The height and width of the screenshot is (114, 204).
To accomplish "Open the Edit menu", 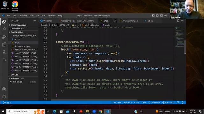I will [x=14, y=16].
